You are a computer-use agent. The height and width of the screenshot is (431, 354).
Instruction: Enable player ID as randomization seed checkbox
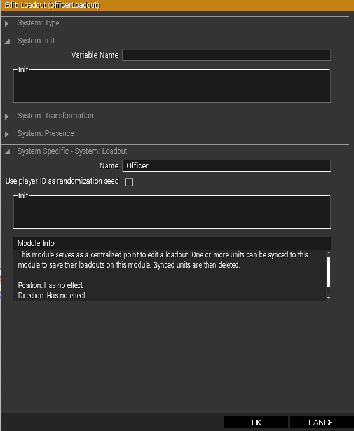click(129, 182)
